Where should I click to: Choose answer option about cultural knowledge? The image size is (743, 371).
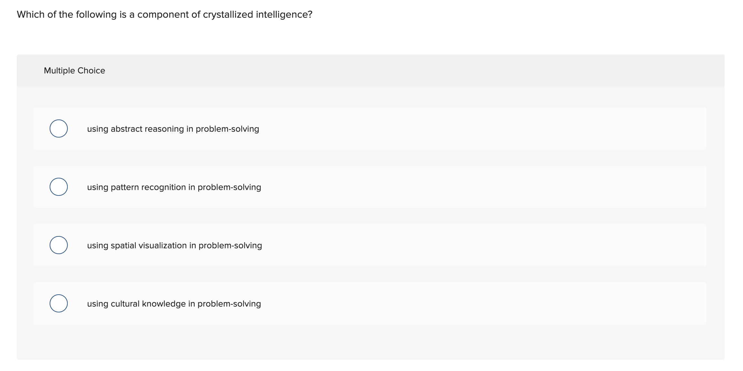coord(174,303)
